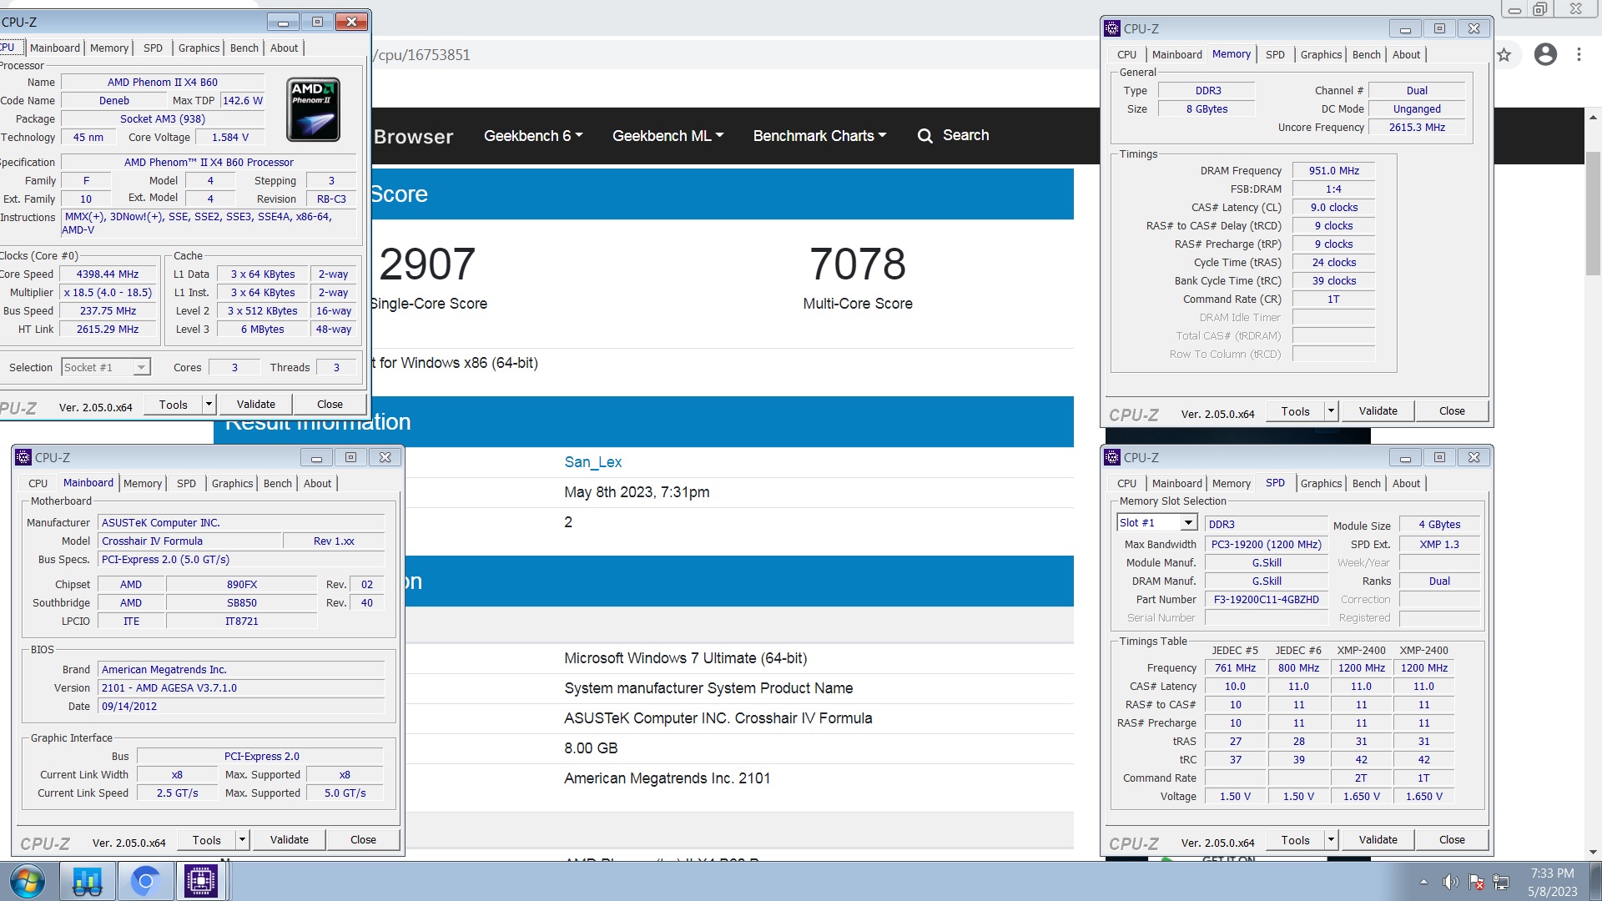
Task: Click Part Number F3-19200C11-4GBZHD
Action: click(x=1266, y=600)
